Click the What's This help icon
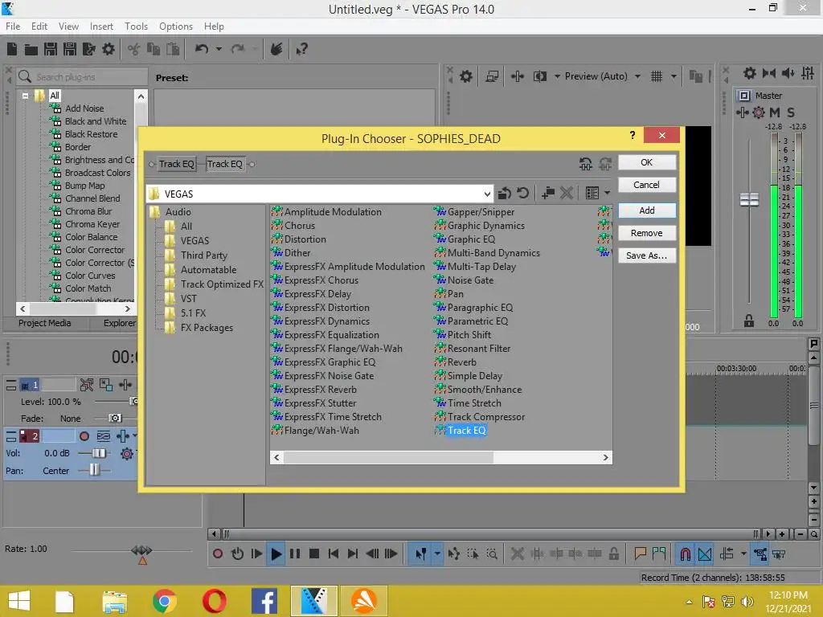Screen dimensions: 823x617 pyautogui.click(x=301, y=49)
